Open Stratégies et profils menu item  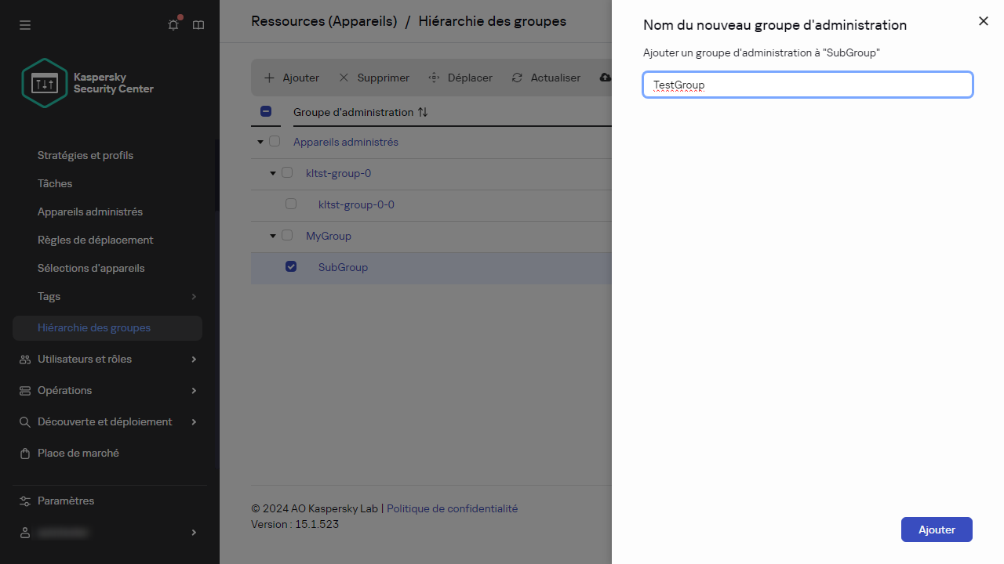pyautogui.click(x=85, y=155)
